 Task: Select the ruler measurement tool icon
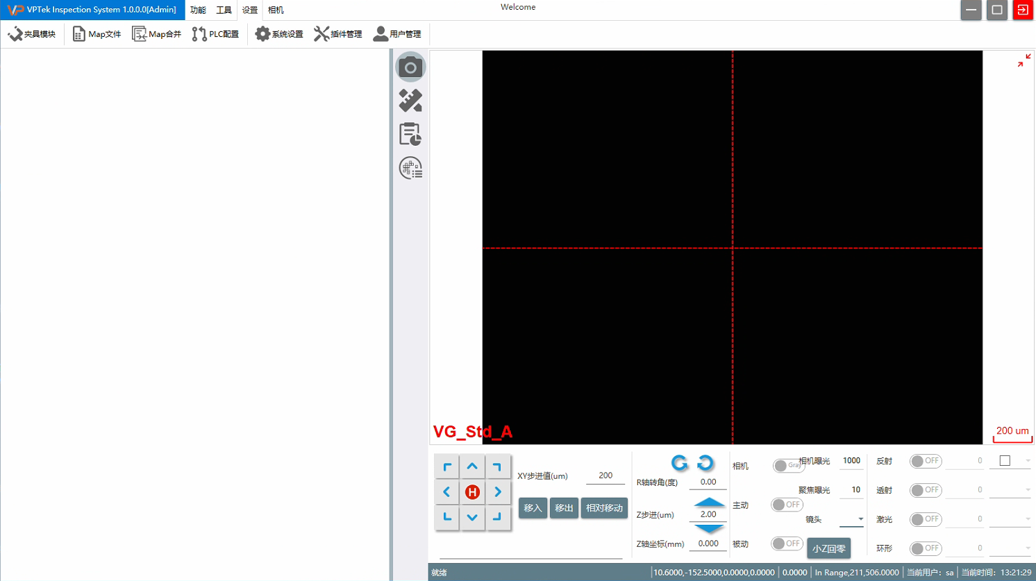[410, 101]
